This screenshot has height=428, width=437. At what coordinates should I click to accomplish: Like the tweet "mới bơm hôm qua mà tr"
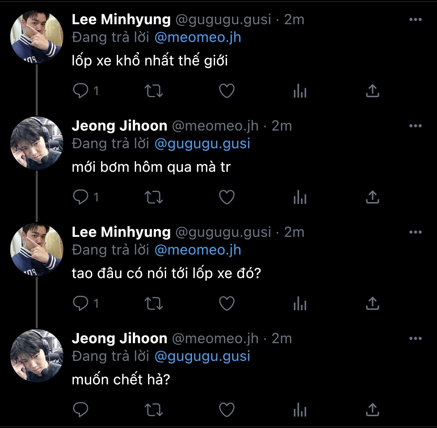pos(227,197)
